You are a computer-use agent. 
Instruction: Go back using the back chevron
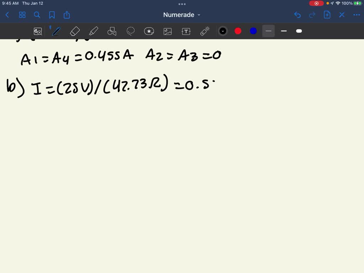coord(7,15)
